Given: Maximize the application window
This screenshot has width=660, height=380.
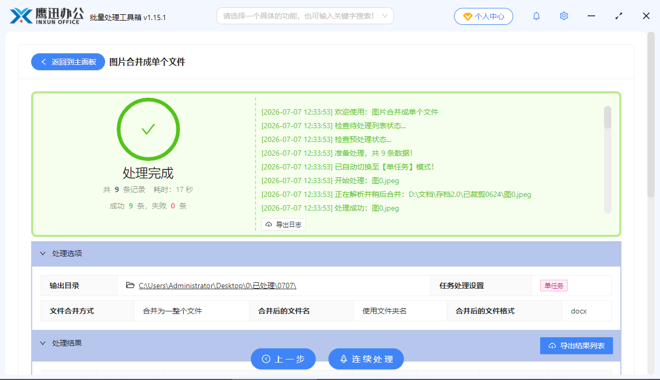Looking at the screenshot, I should pos(619,16).
